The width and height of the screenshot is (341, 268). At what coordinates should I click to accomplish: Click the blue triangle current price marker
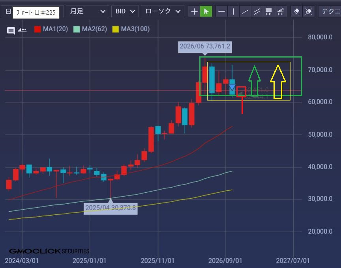tap(232, 87)
